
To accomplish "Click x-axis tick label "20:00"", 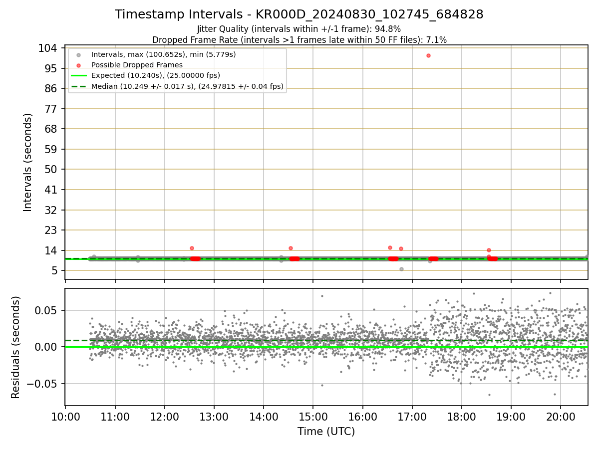I will (561, 416).
